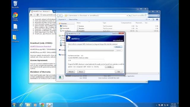Screen dimensions: 190x107
Task: Open Windows Explorer from the taskbar
Action: pyautogui.click(x=28, y=105)
